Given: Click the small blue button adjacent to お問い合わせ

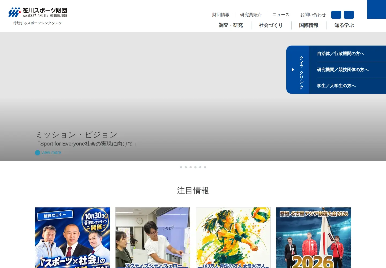Looking at the screenshot, I should coord(336,15).
